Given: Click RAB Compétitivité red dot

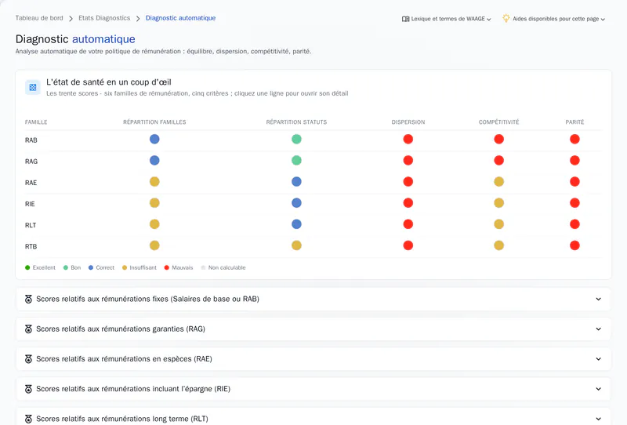Looking at the screenshot, I should pyautogui.click(x=498, y=140).
